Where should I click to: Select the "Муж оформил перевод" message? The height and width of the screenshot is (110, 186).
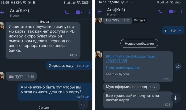click(x=132, y=87)
